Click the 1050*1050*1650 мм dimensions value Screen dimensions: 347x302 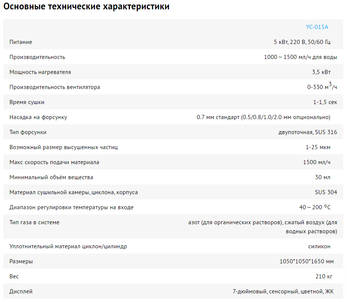point(306,261)
